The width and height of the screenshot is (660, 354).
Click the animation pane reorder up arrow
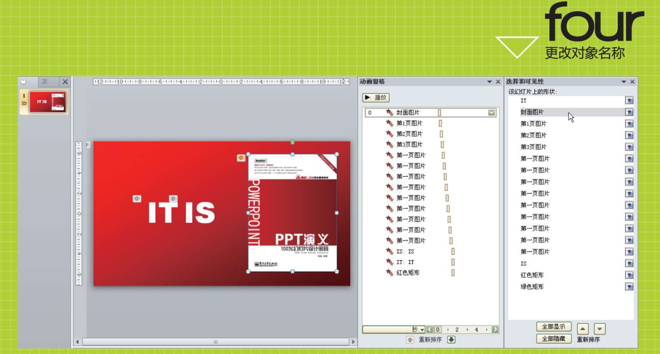410,339
